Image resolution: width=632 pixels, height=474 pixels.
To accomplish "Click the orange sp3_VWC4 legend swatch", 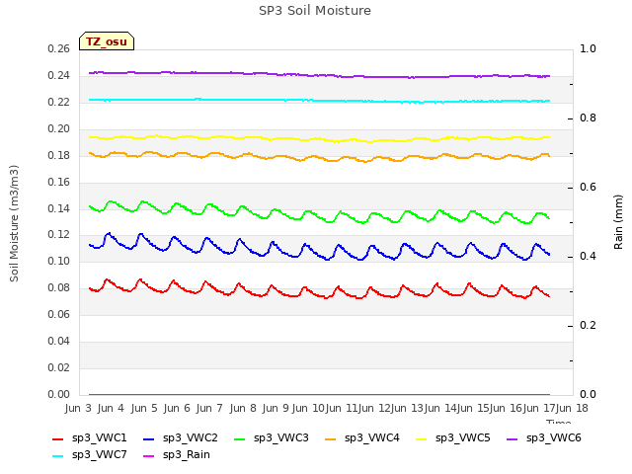I will [x=331, y=439].
